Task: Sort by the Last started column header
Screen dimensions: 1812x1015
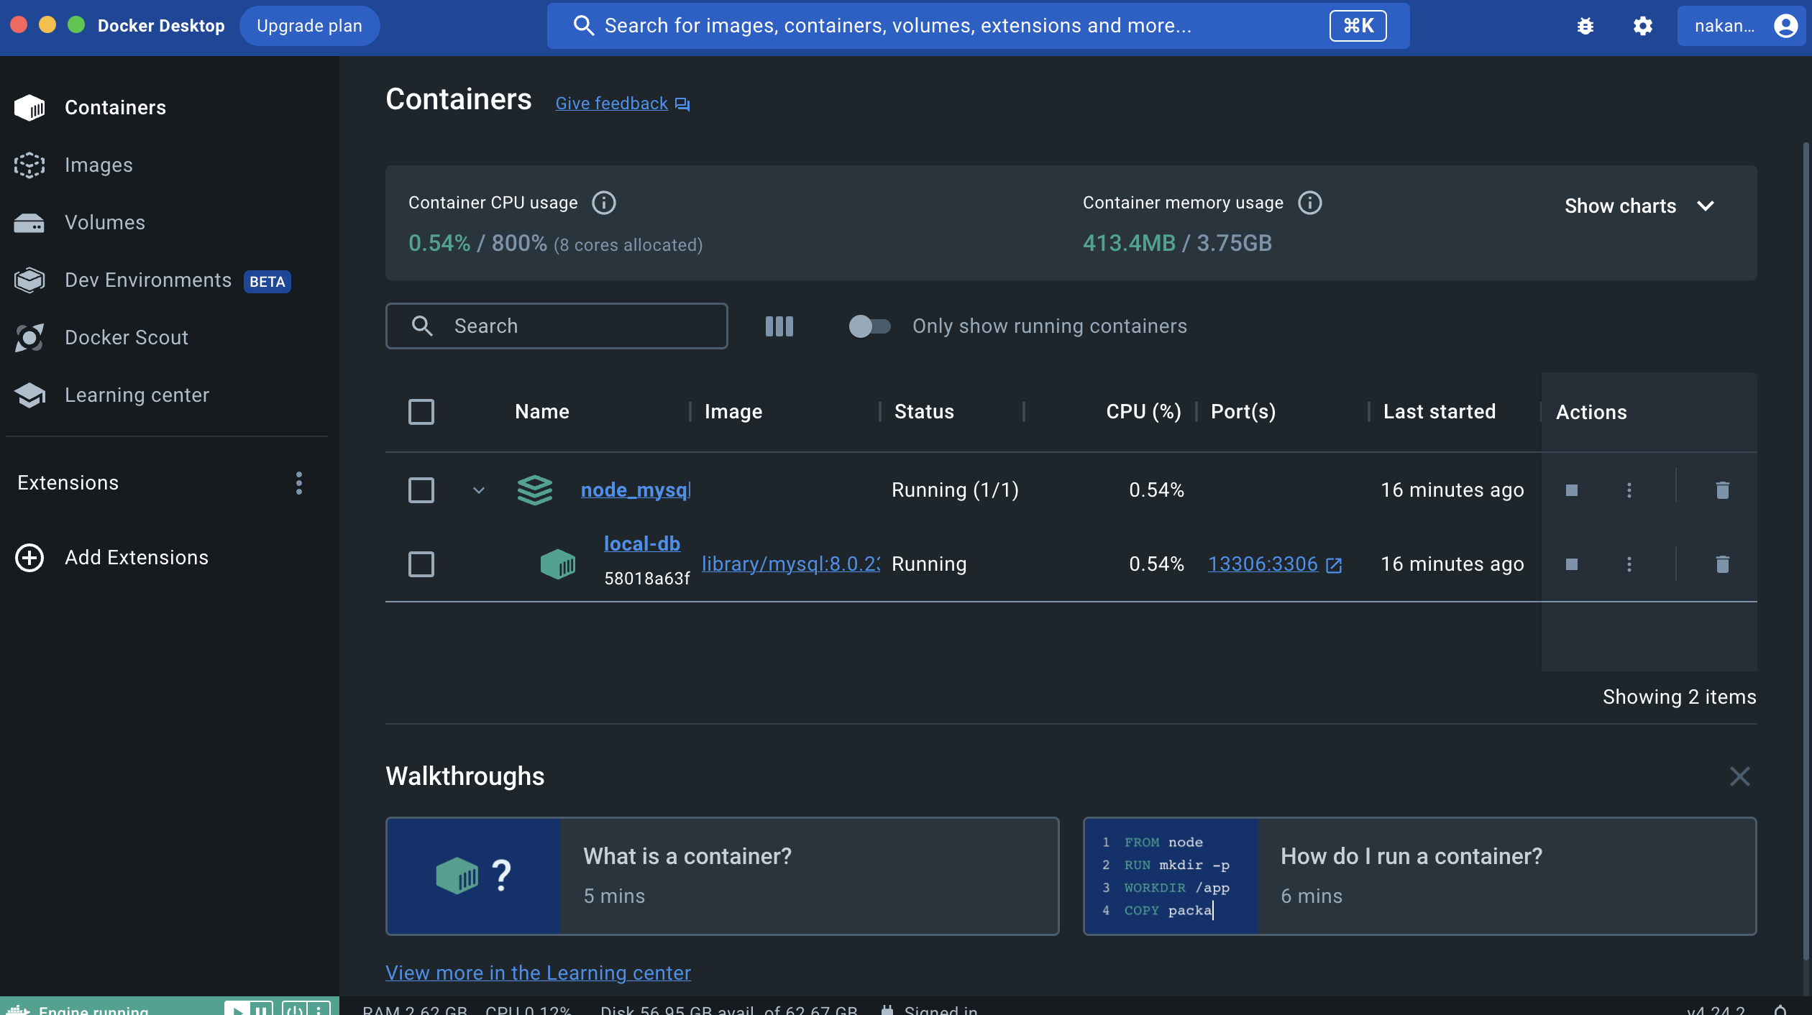Action: tap(1440, 412)
